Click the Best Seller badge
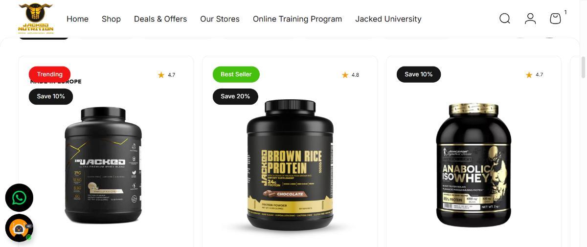The width and height of the screenshot is (587, 247). point(236,74)
